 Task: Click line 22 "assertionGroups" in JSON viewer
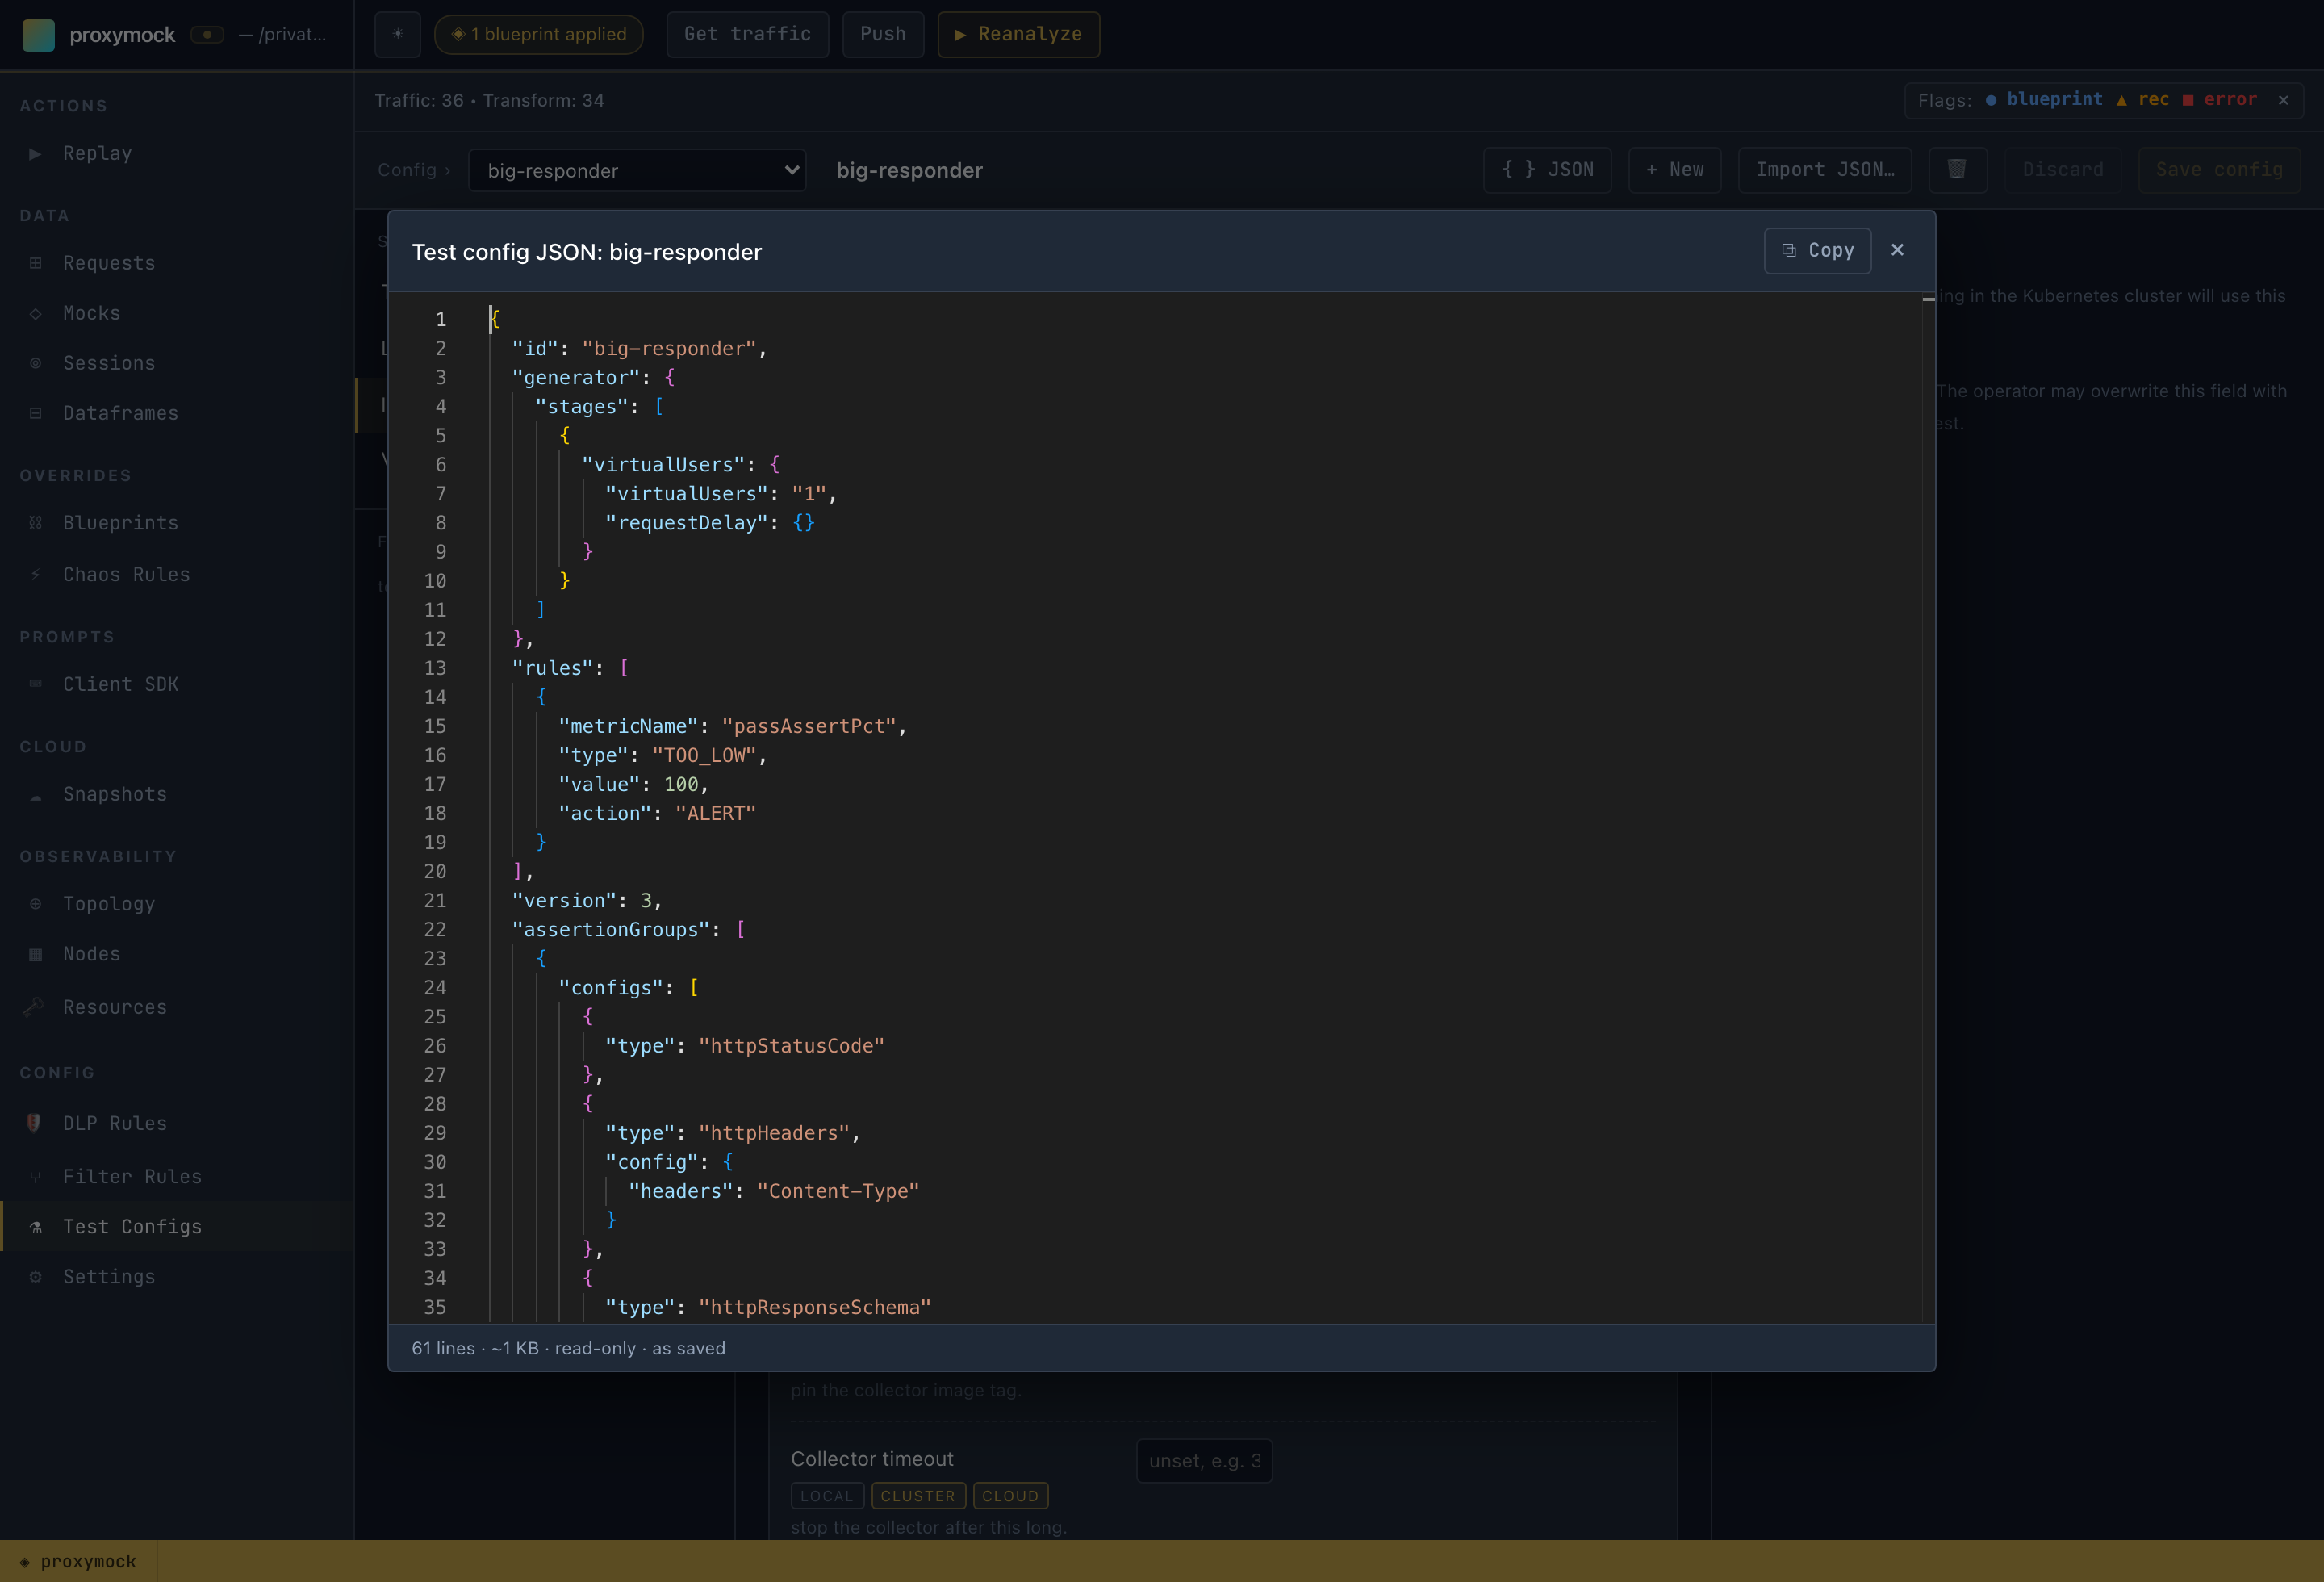[x=628, y=930]
